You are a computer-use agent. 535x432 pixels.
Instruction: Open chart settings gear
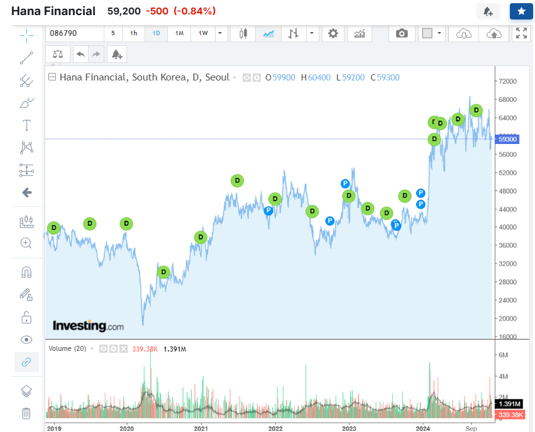point(333,33)
